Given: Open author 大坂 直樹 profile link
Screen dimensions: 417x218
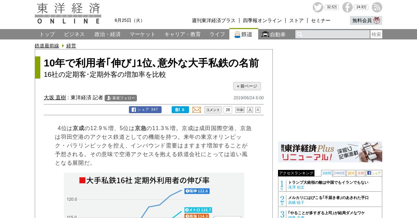Looking at the screenshot, I should pos(55,98).
